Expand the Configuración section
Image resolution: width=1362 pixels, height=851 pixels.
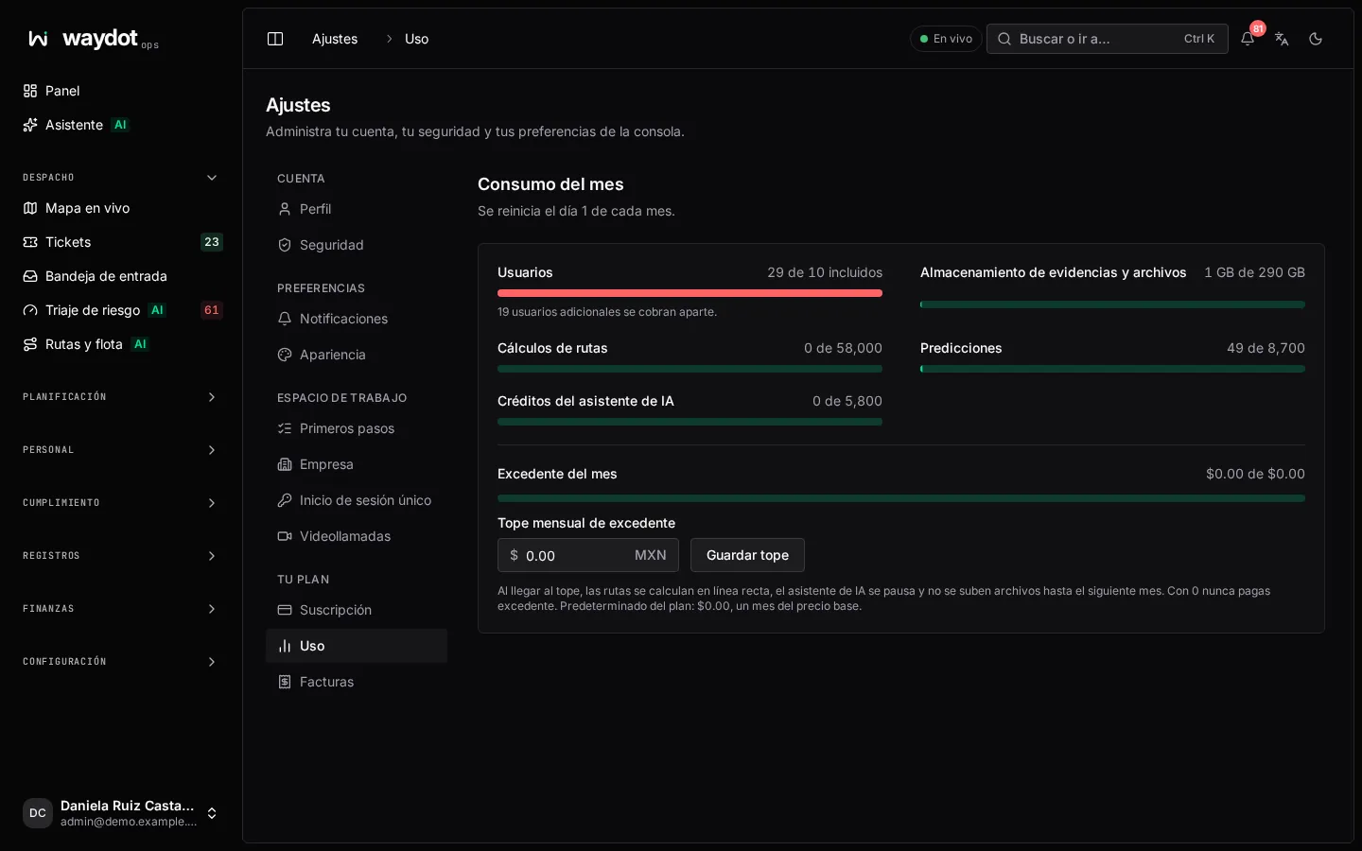pos(121,662)
